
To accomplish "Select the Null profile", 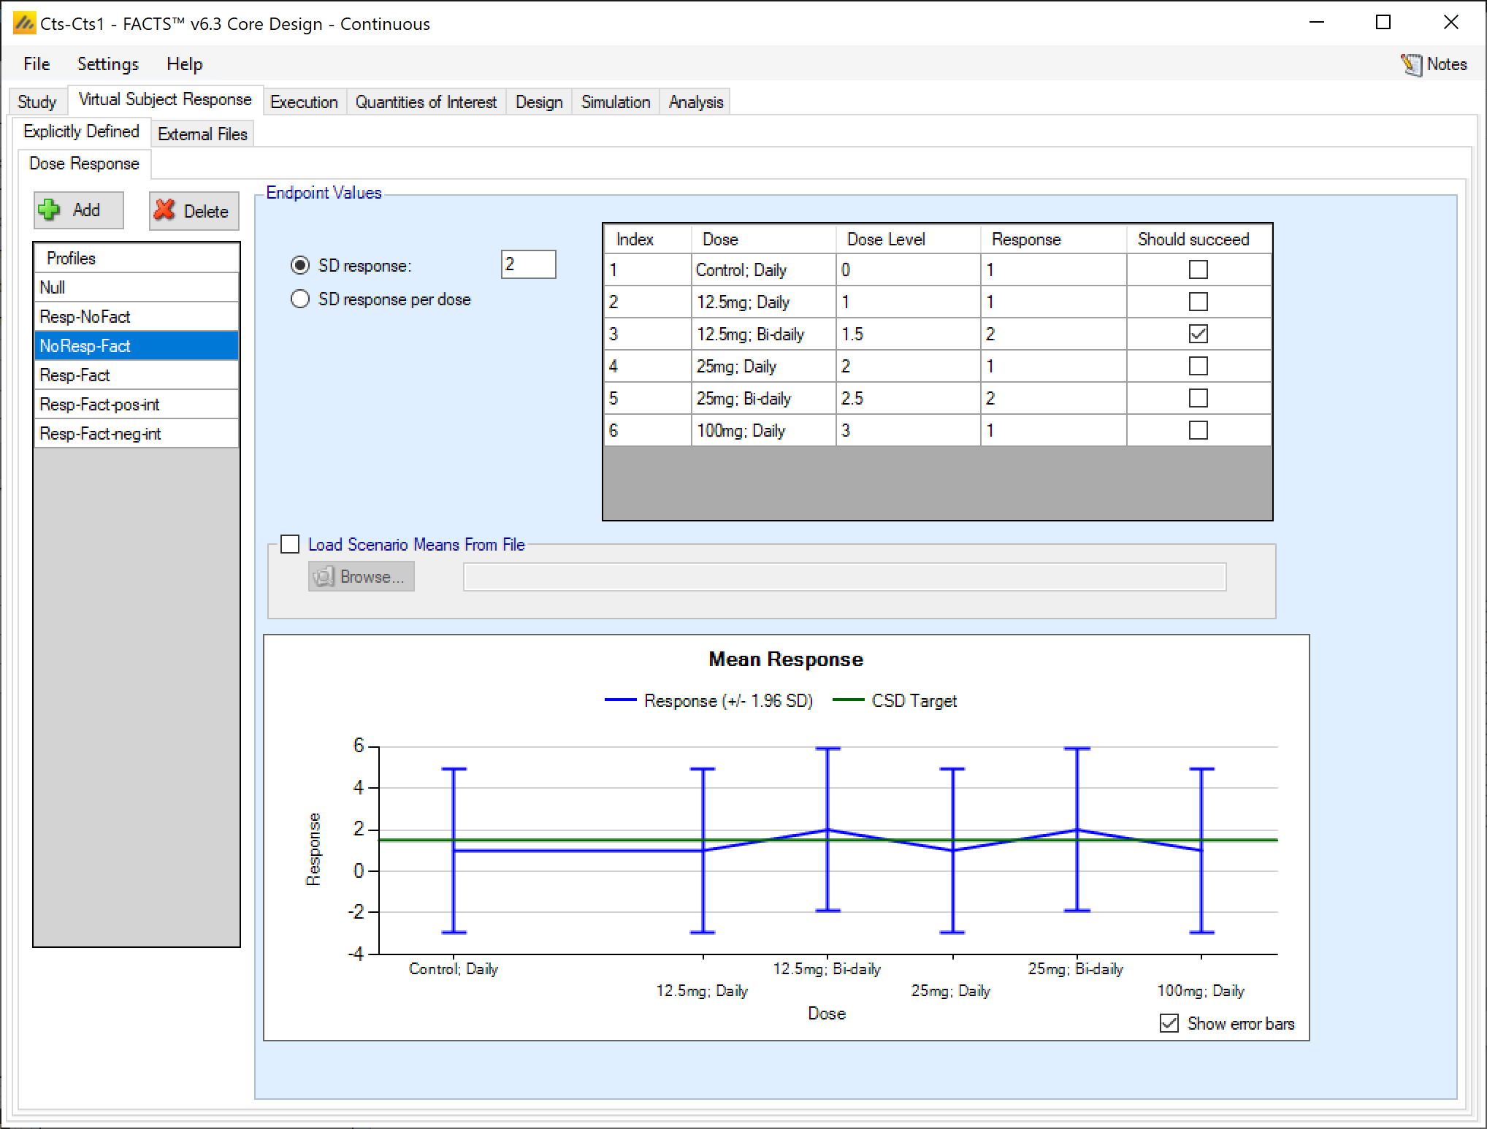I will point(53,288).
